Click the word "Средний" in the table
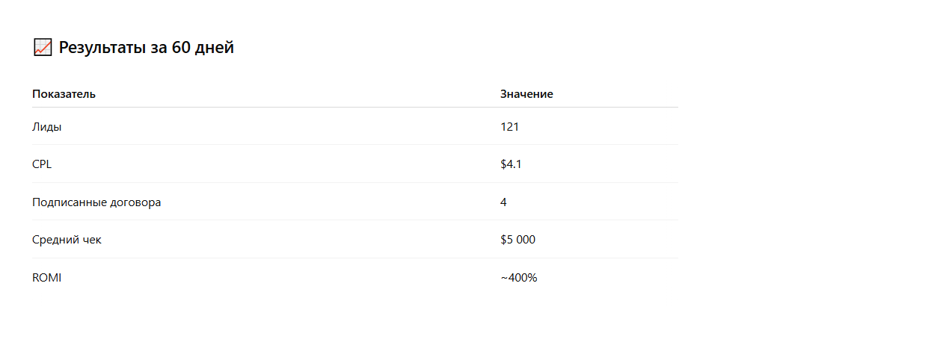946x357 pixels. coord(55,240)
